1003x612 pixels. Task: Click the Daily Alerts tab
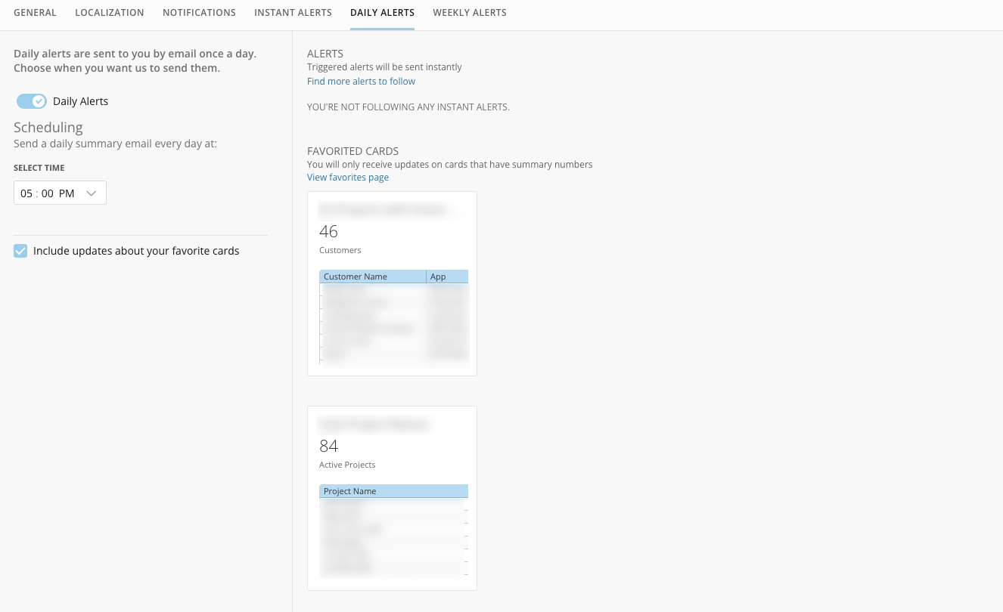[382, 13]
